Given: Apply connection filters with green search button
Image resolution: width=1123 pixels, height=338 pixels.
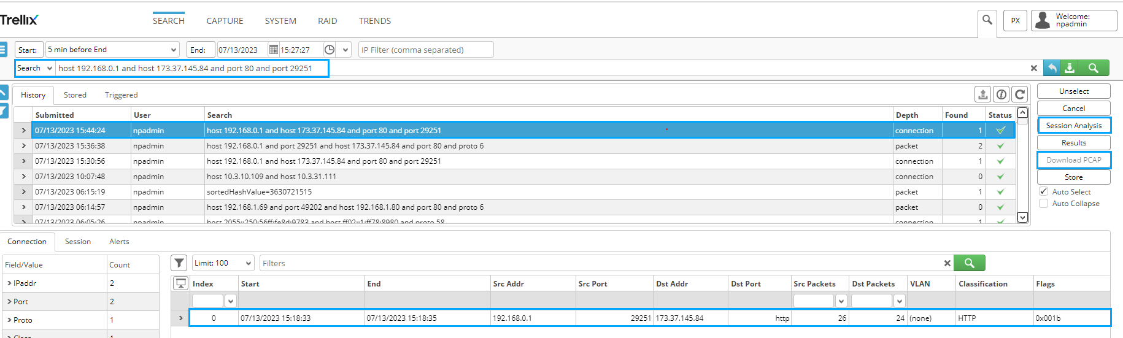Looking at the screenshot, I should coord(970,263).
